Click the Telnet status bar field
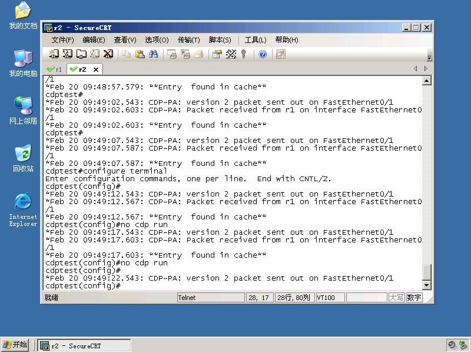471x353 pixels. [211, 298]
